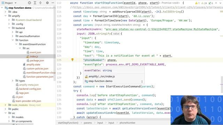Expand the api folder
The width and height of the screenshot is (223, 125).
tap(13, 32)
